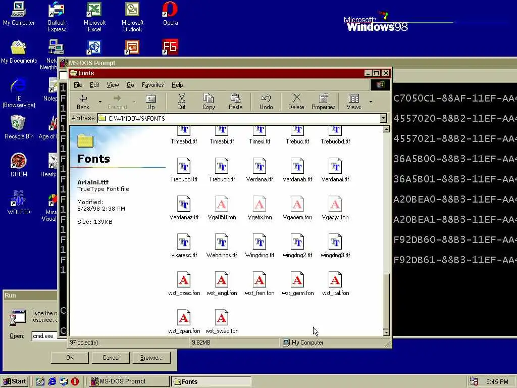
Task: Select the DOOM desktop shortcut
Action: point(19,165)
